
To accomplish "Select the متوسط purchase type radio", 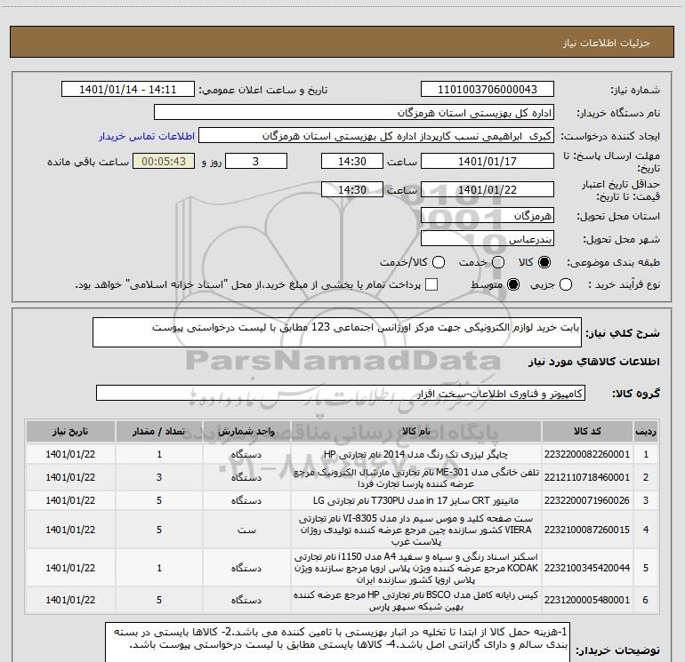I will pyautogui.click(x=513, y=284).
